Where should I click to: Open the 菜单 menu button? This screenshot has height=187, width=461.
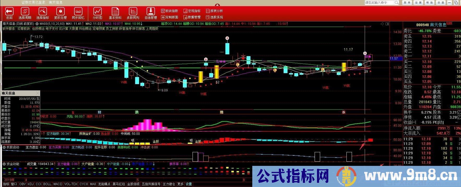(x=407, y=3)
